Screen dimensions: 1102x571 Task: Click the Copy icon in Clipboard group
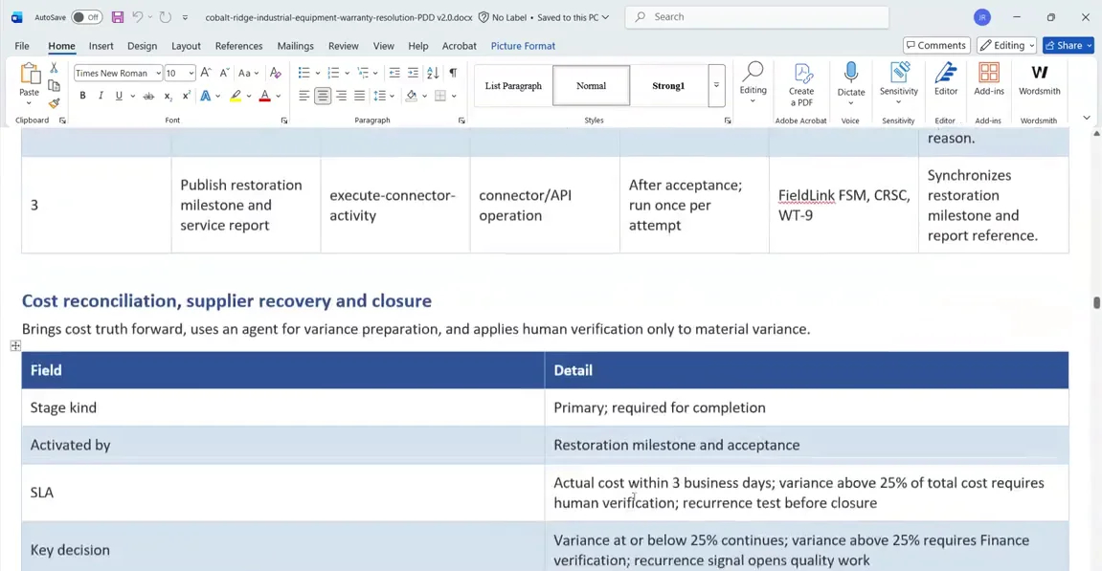[54, 86]
